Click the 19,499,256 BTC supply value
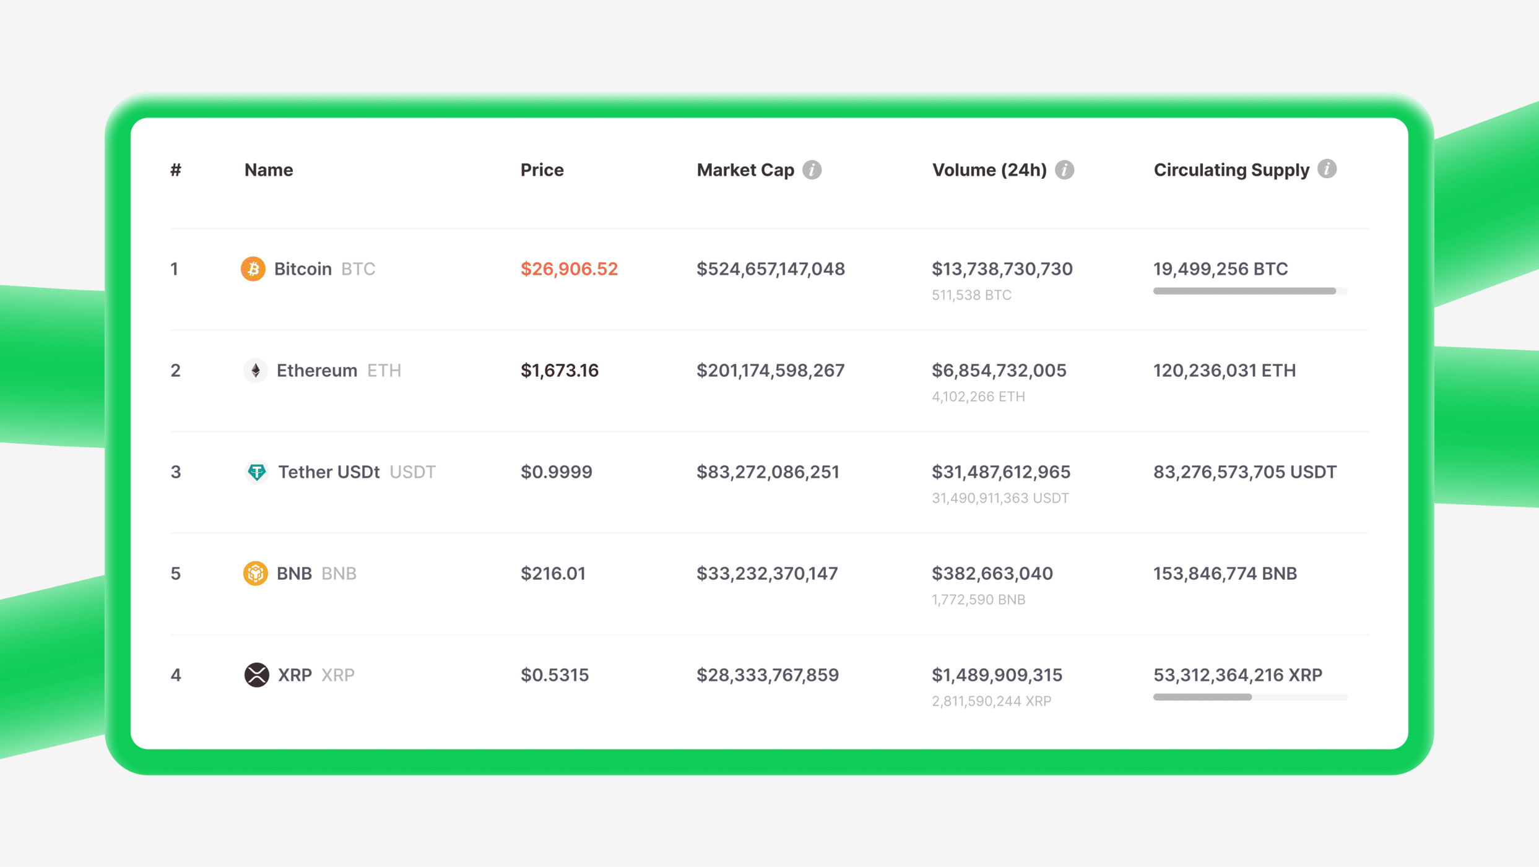This screenshot has height=867, width=1539. pos(1221,269)
